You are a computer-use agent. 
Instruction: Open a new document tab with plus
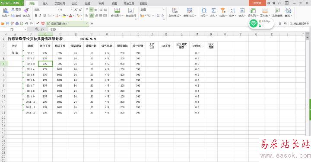click(x=92, y=23)
